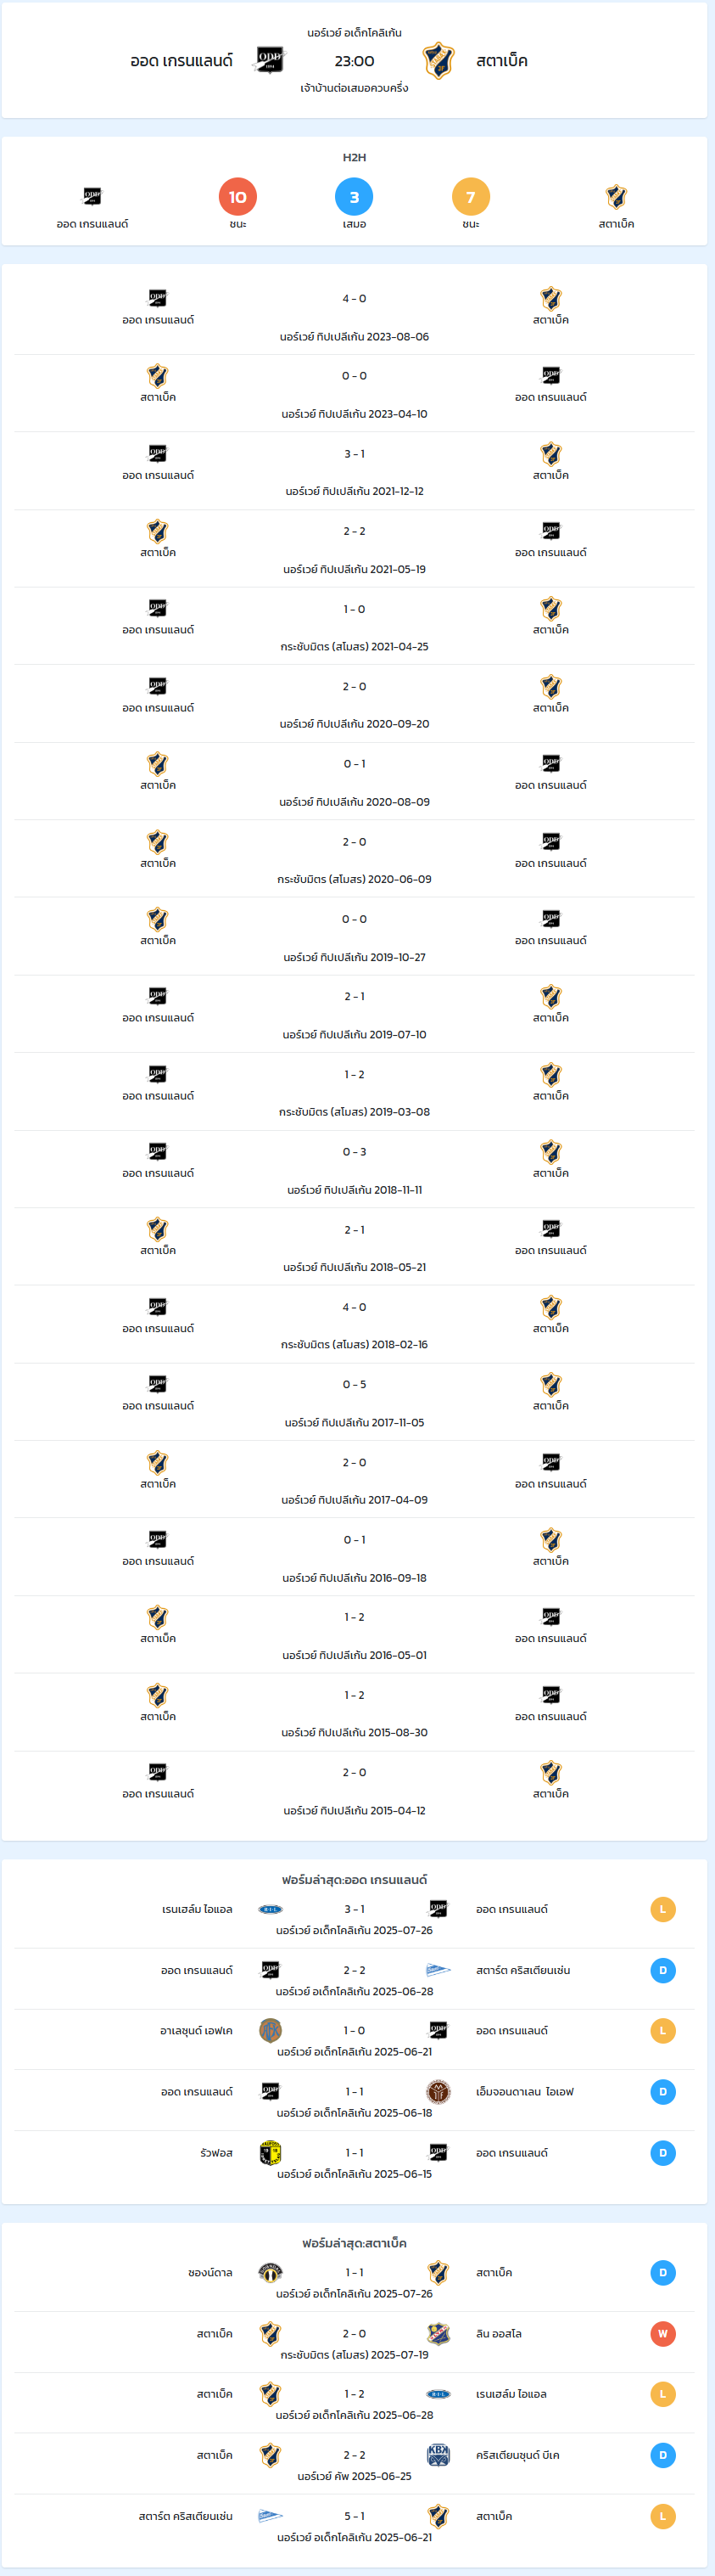This screenshot has height=2576, width=715.
Task: Click the L badge on the 2025-07-26 Rosenborg match
Action: pyautogui.click(x=663, y=1909)
